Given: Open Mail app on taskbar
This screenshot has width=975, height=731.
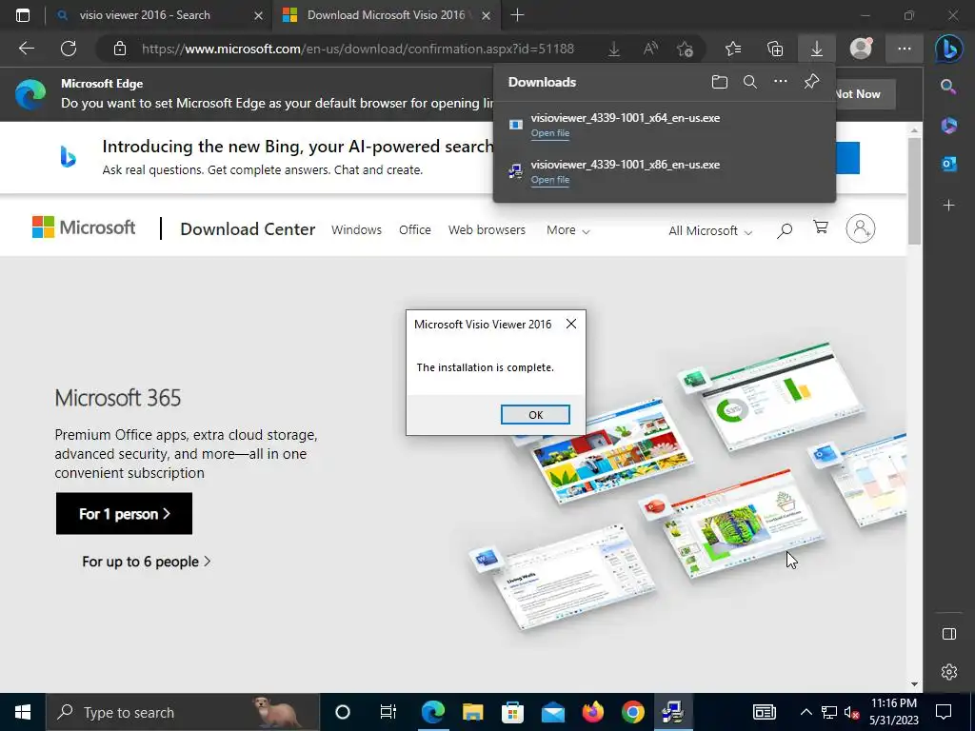Looking at the screenshot, I should (553, 712).
